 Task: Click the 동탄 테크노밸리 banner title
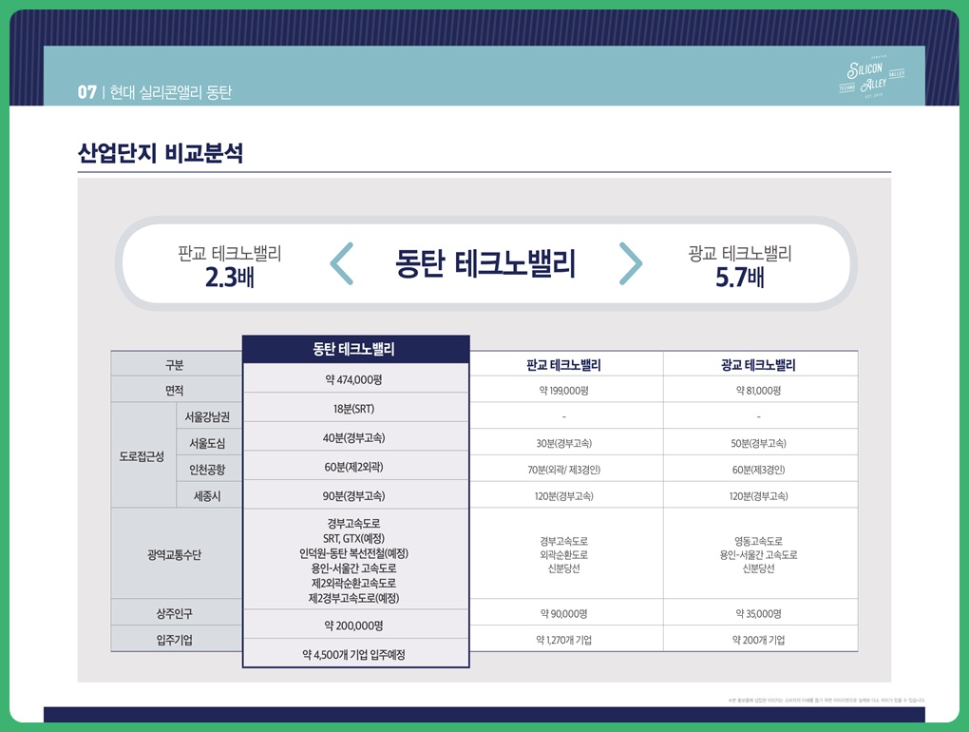click(485, 263)
